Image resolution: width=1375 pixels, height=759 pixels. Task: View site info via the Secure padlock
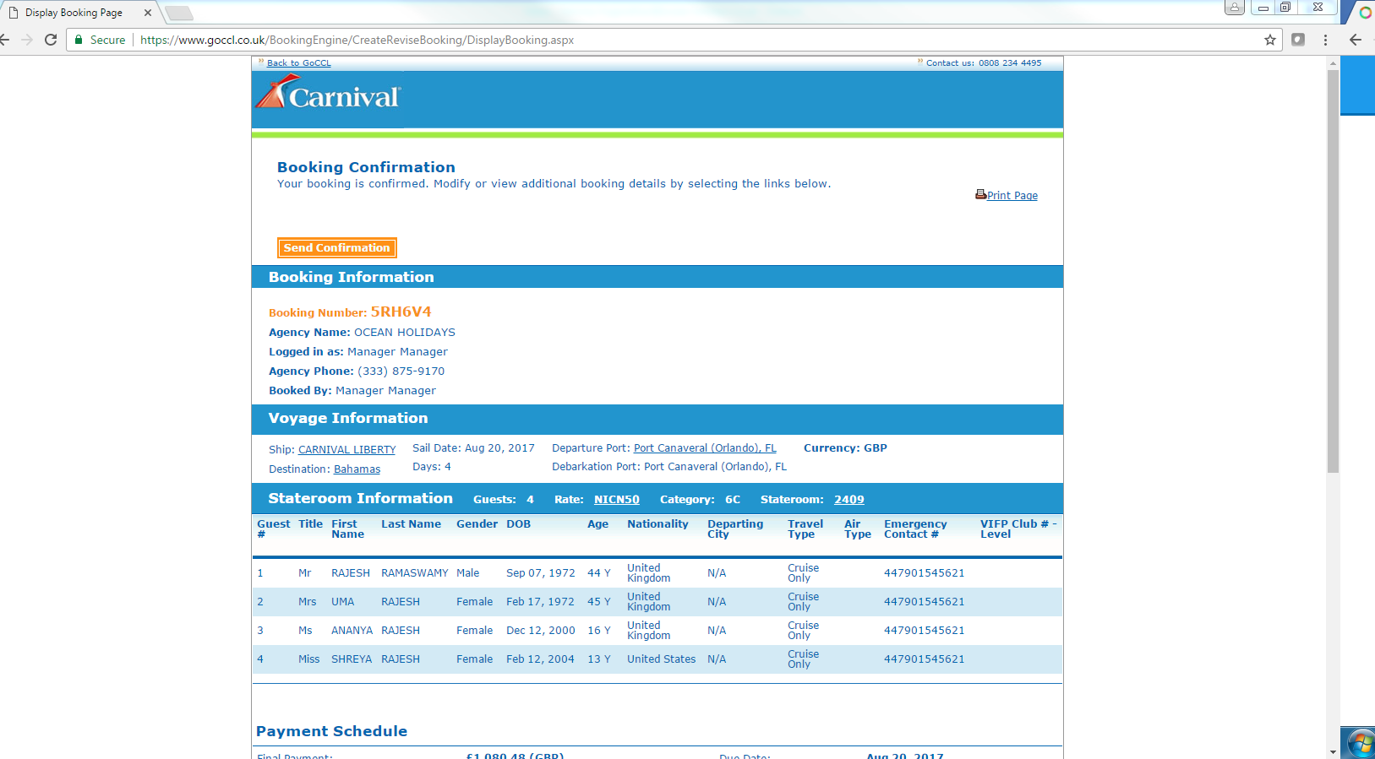point(100,40)
